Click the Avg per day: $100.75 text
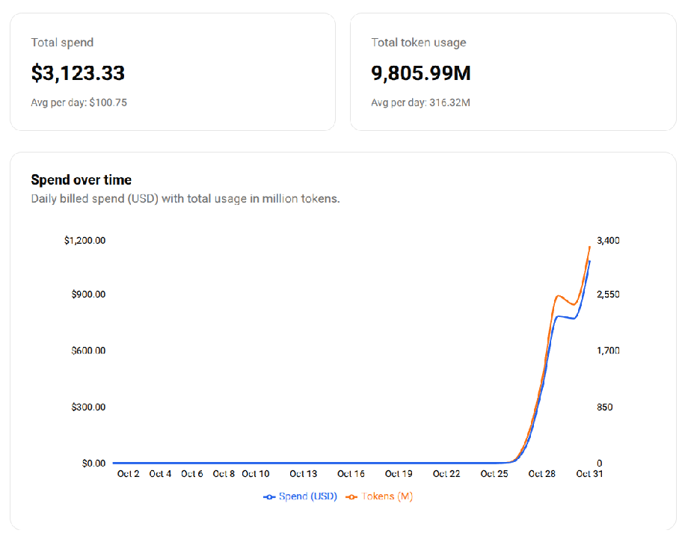This screenshot has height=545, width=685. [79, 103]
